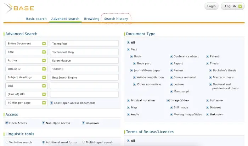Toggle the Book checkbox

click(131, 56)
